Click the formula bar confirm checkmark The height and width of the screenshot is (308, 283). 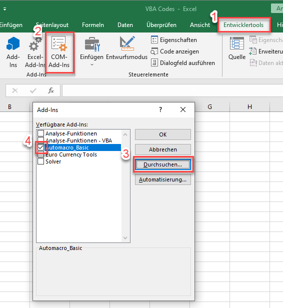coord(33,90)
